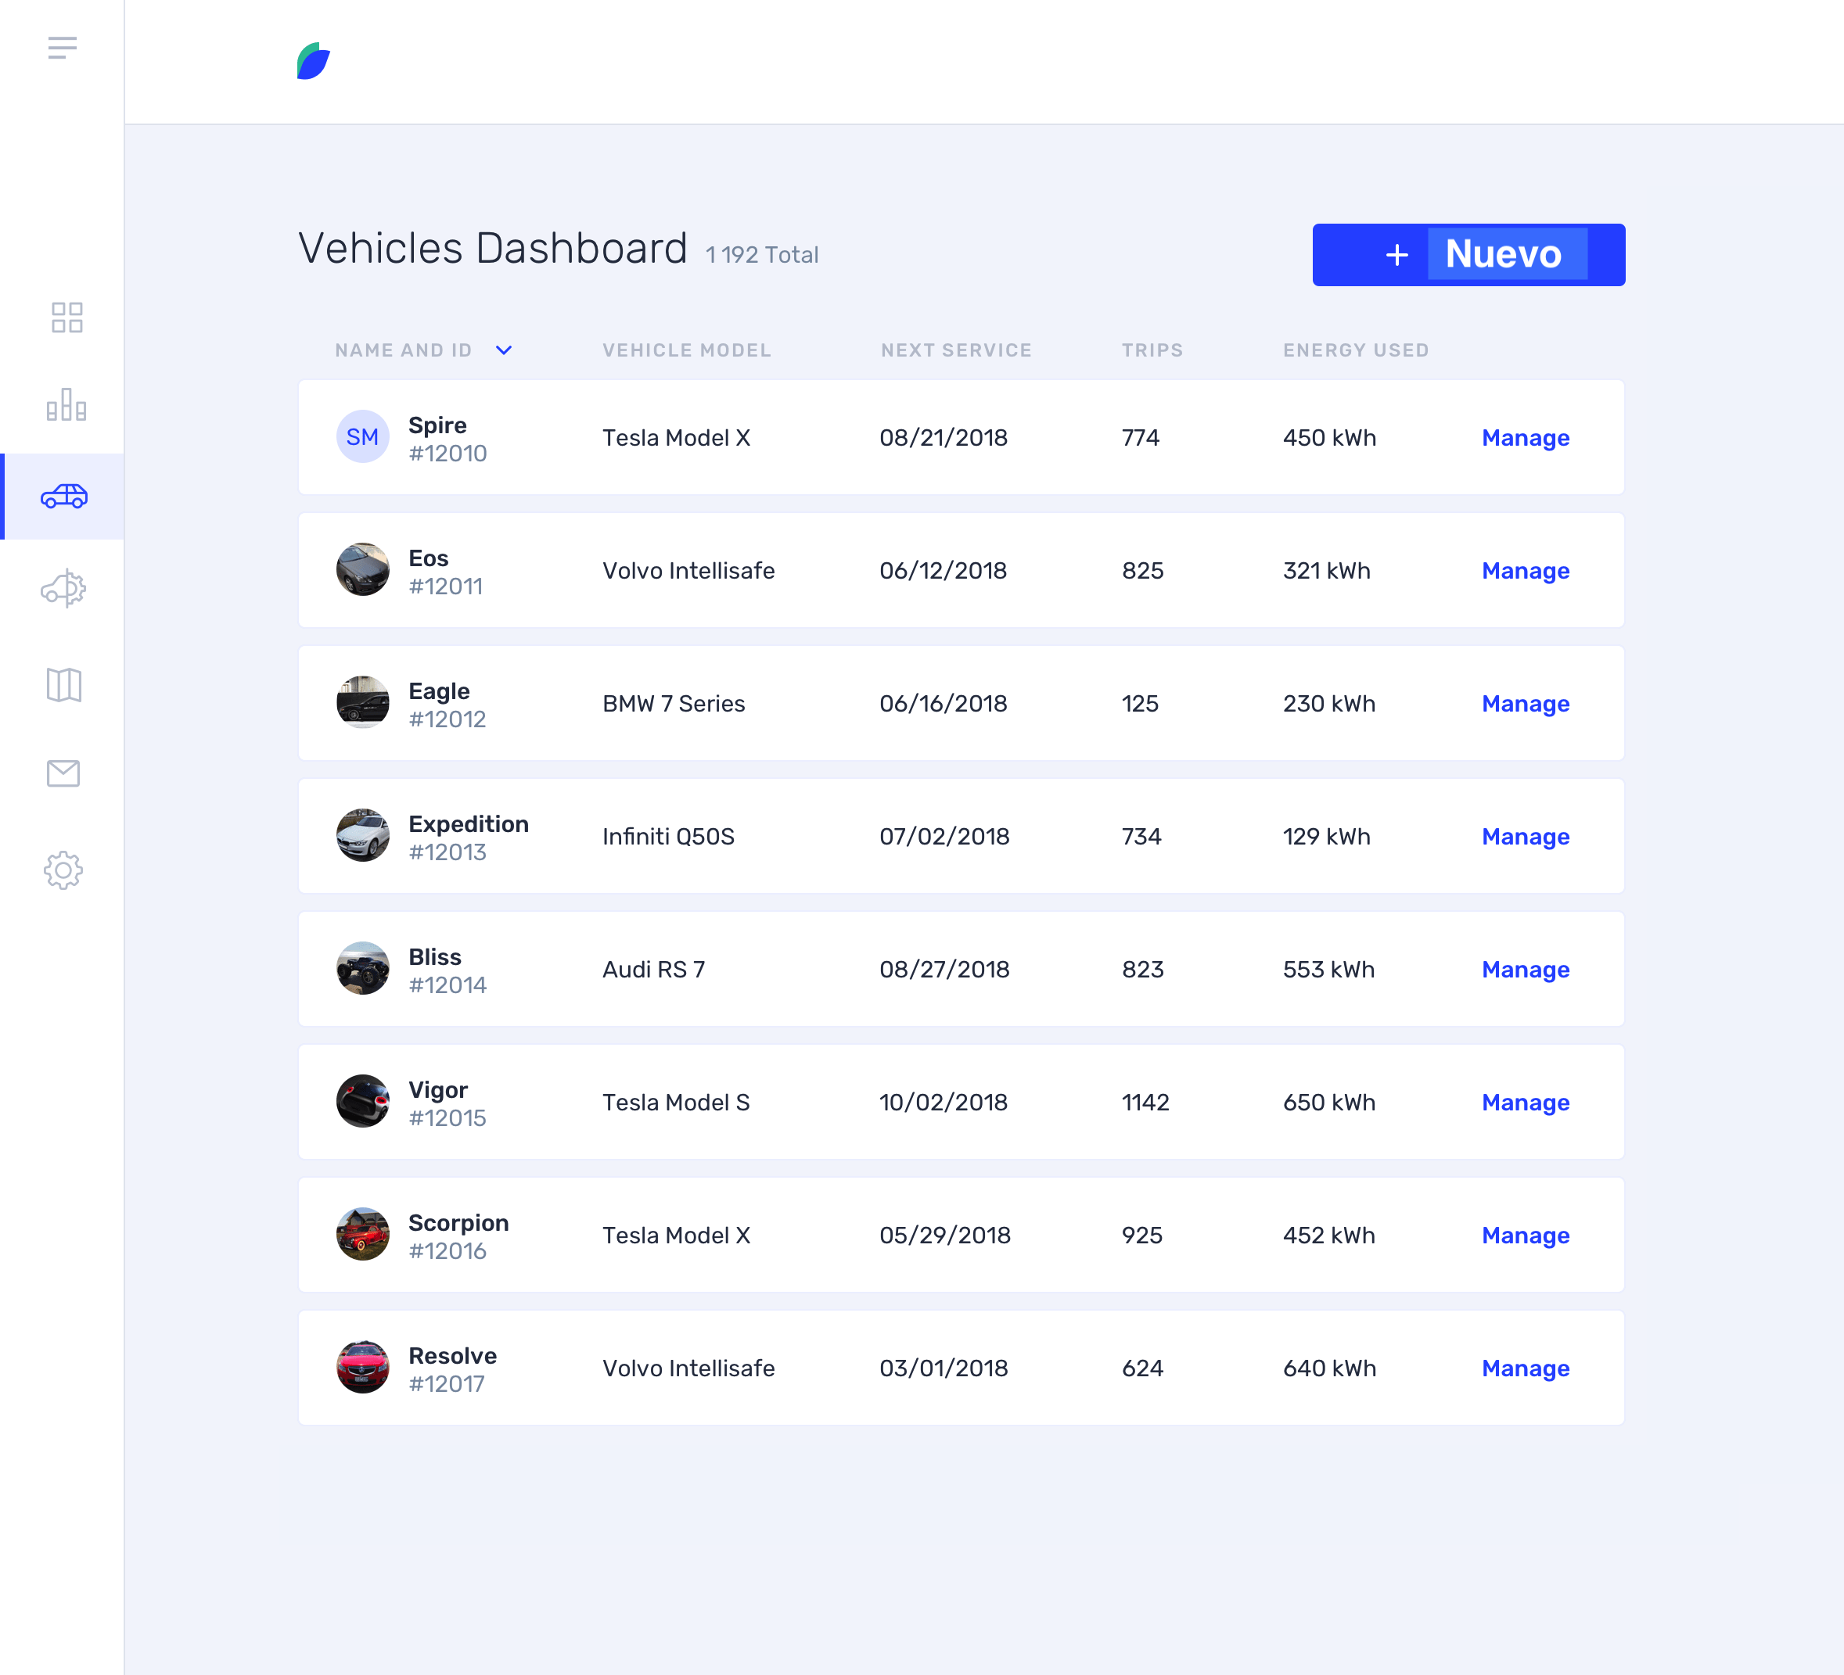Click the green-blue leaf logo

pyautogui.click(x=313, y=61)
